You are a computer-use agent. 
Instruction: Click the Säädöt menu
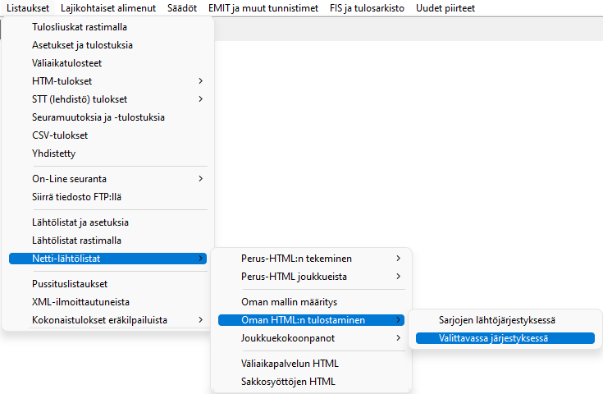pyautogui.click(x=182, y=8)
